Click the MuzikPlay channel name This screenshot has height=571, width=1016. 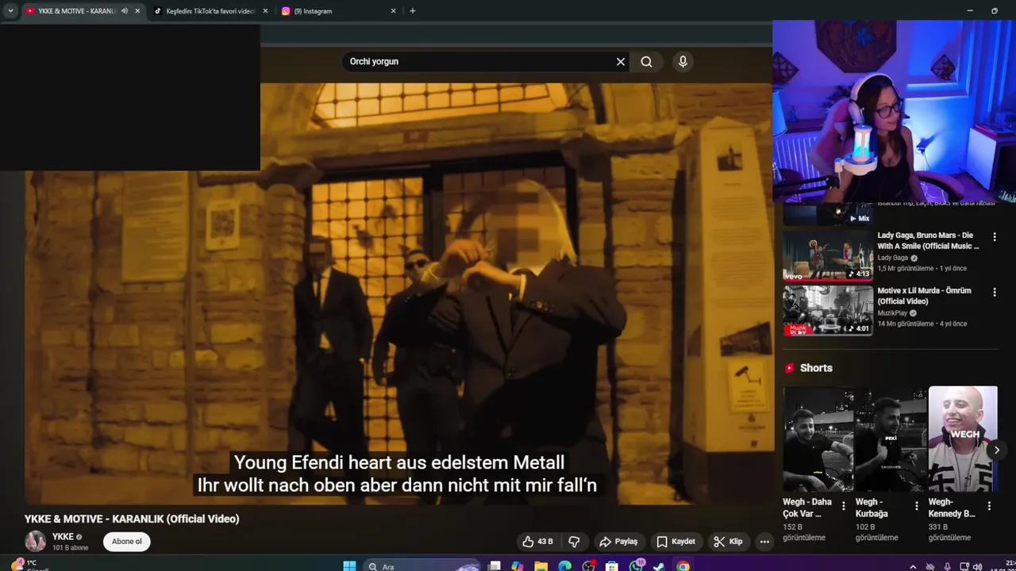(x=893, y=313)
